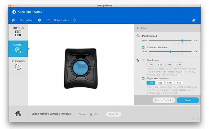
Task: Select Opt key for Slow Pointer
Action: click(x=160, y=64)
